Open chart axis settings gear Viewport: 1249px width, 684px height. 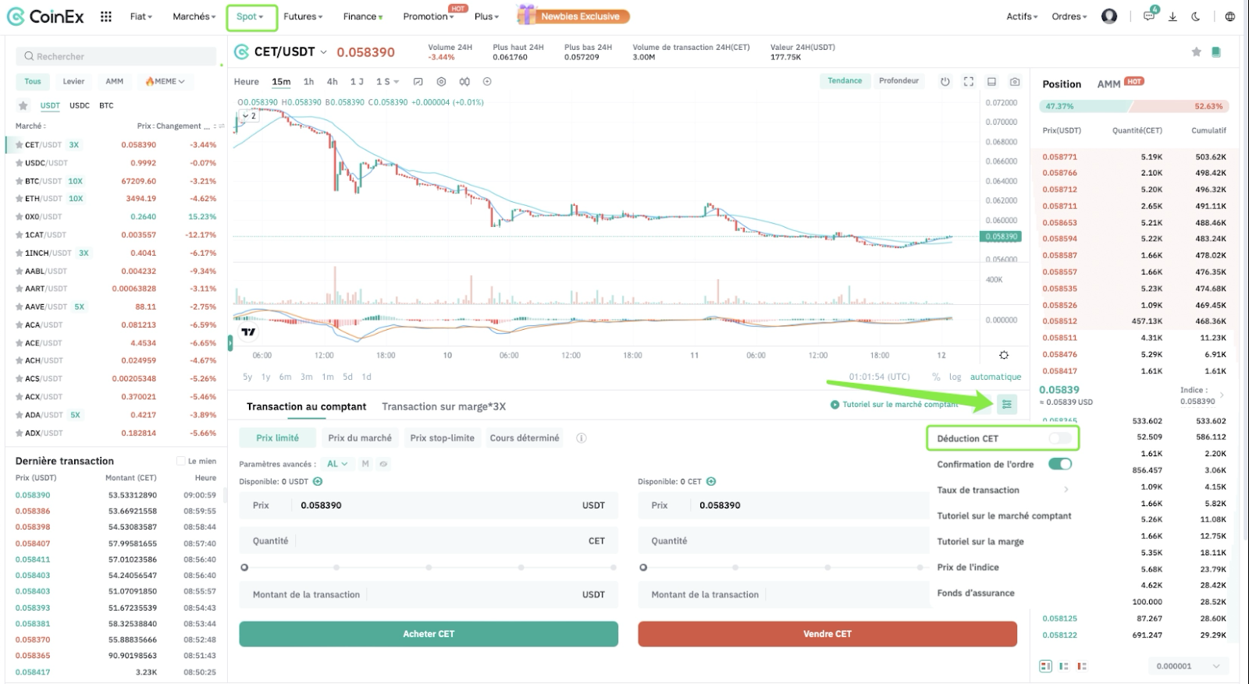[1004, 355]
